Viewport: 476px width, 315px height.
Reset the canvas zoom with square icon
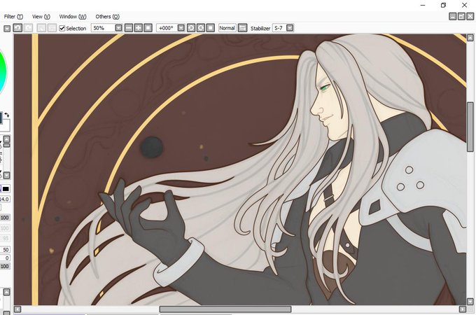point(148,28)
